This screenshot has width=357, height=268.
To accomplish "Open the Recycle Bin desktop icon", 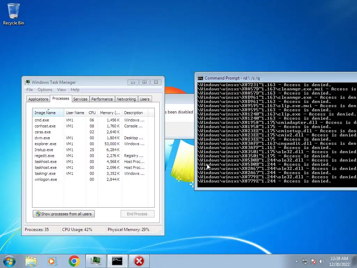I will (14, 14).
